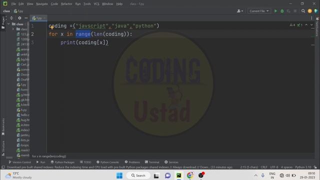Click the orange IDE updates icon
The height and width of the screenshot is (180, 320).
[x=309, y=11]
